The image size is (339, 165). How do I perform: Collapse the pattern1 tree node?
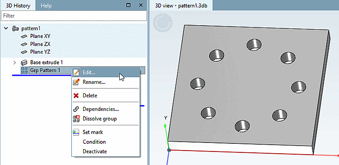pyautogui.click(x=6, y=28)
